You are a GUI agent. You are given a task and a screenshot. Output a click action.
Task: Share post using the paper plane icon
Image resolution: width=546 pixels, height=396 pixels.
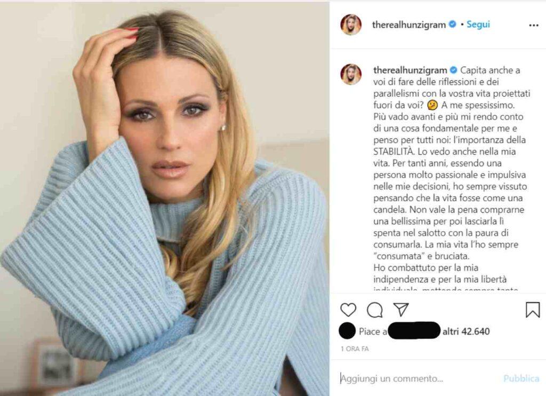coord(401,309)
